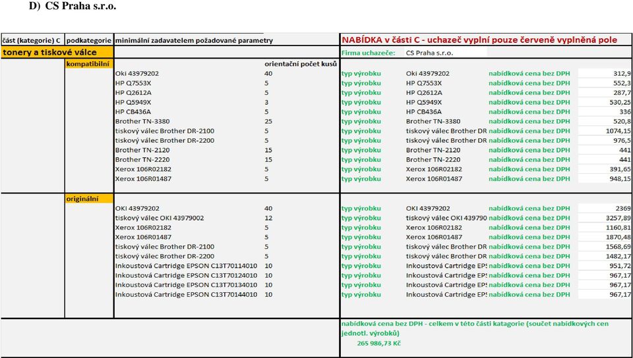Select quantity 25 for Brother TN-3380

click(x=268, y=121)
